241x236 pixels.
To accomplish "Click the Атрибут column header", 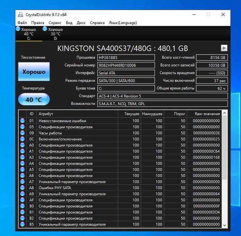I will 77,114.
